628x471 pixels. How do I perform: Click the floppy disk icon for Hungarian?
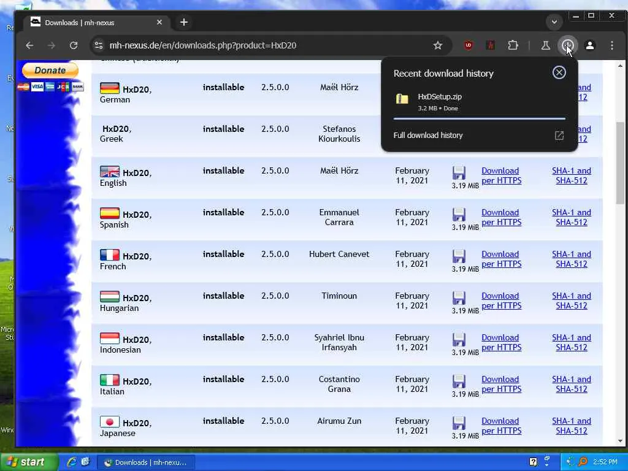click(459, 297)
